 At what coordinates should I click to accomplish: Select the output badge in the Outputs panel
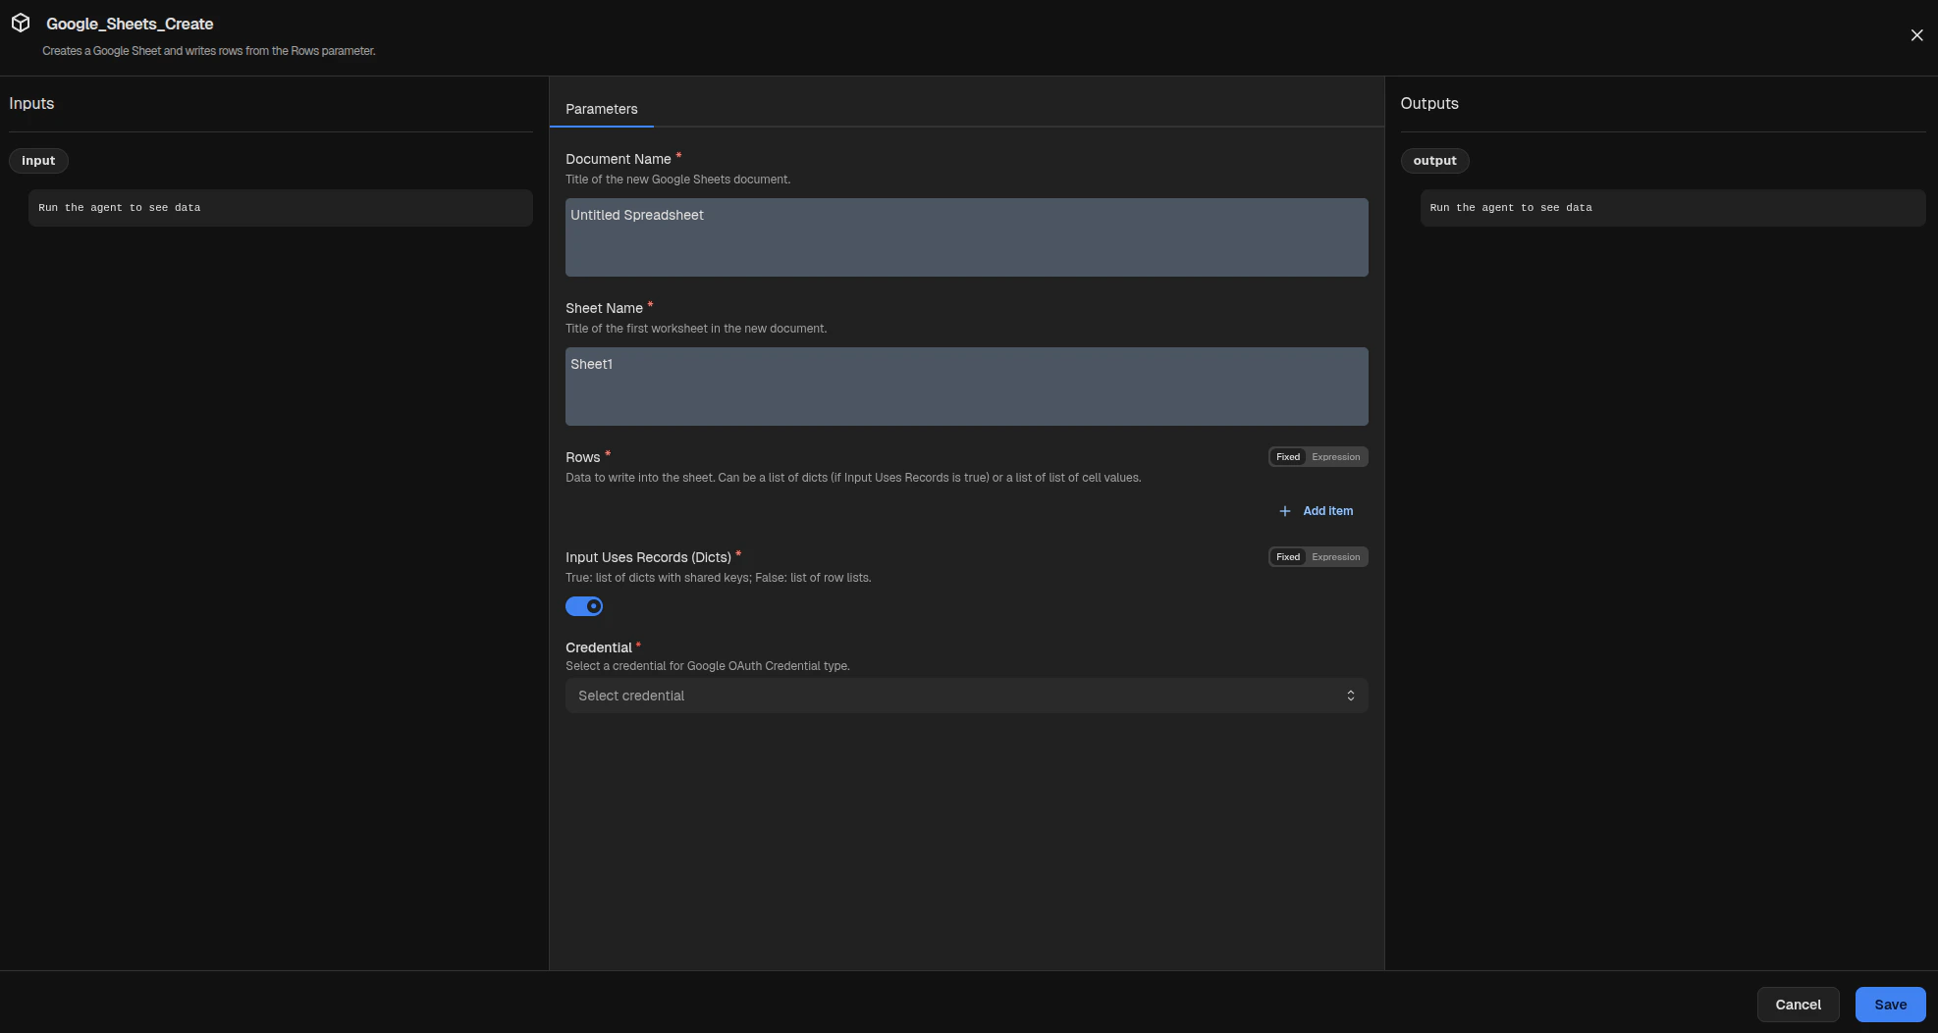(1434, 160)
